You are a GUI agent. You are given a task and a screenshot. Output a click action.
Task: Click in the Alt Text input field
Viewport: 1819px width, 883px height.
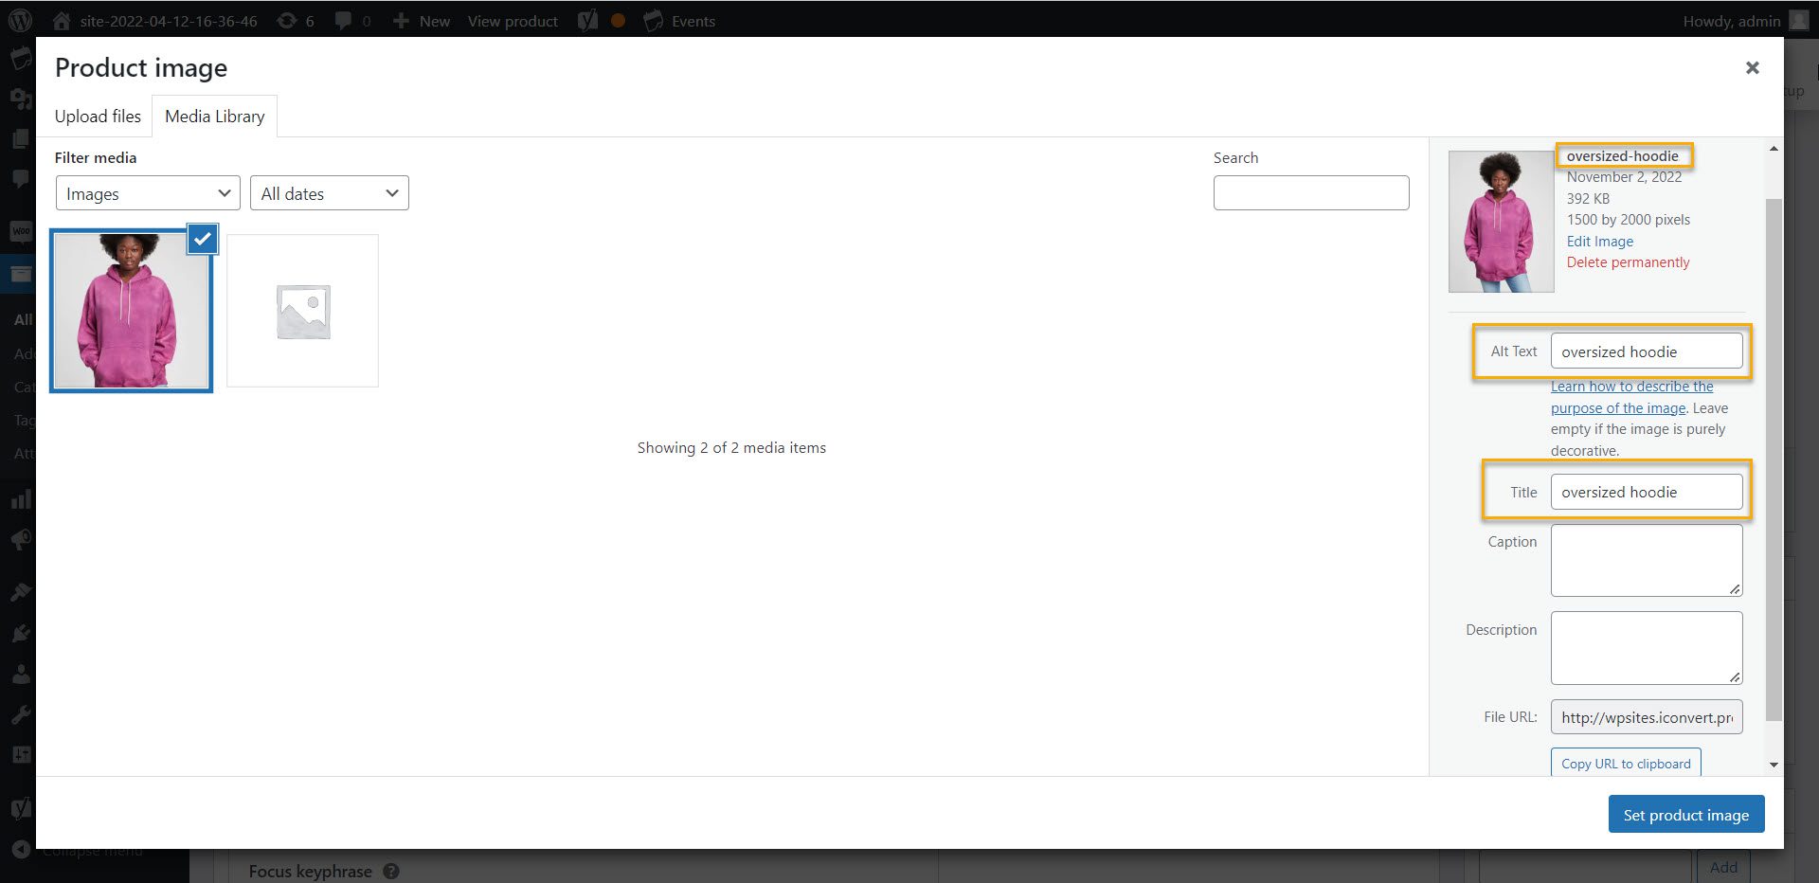(1647, 351)
